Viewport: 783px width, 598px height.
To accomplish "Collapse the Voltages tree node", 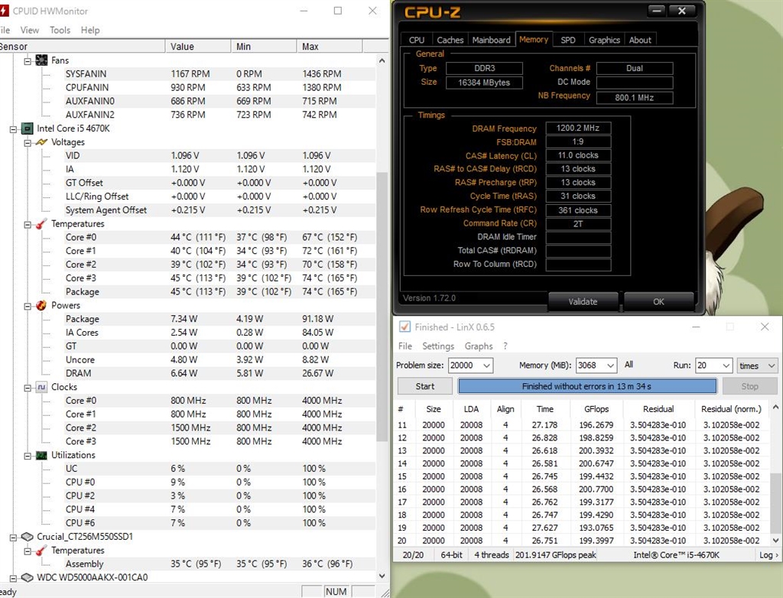I will click(28, 143).
